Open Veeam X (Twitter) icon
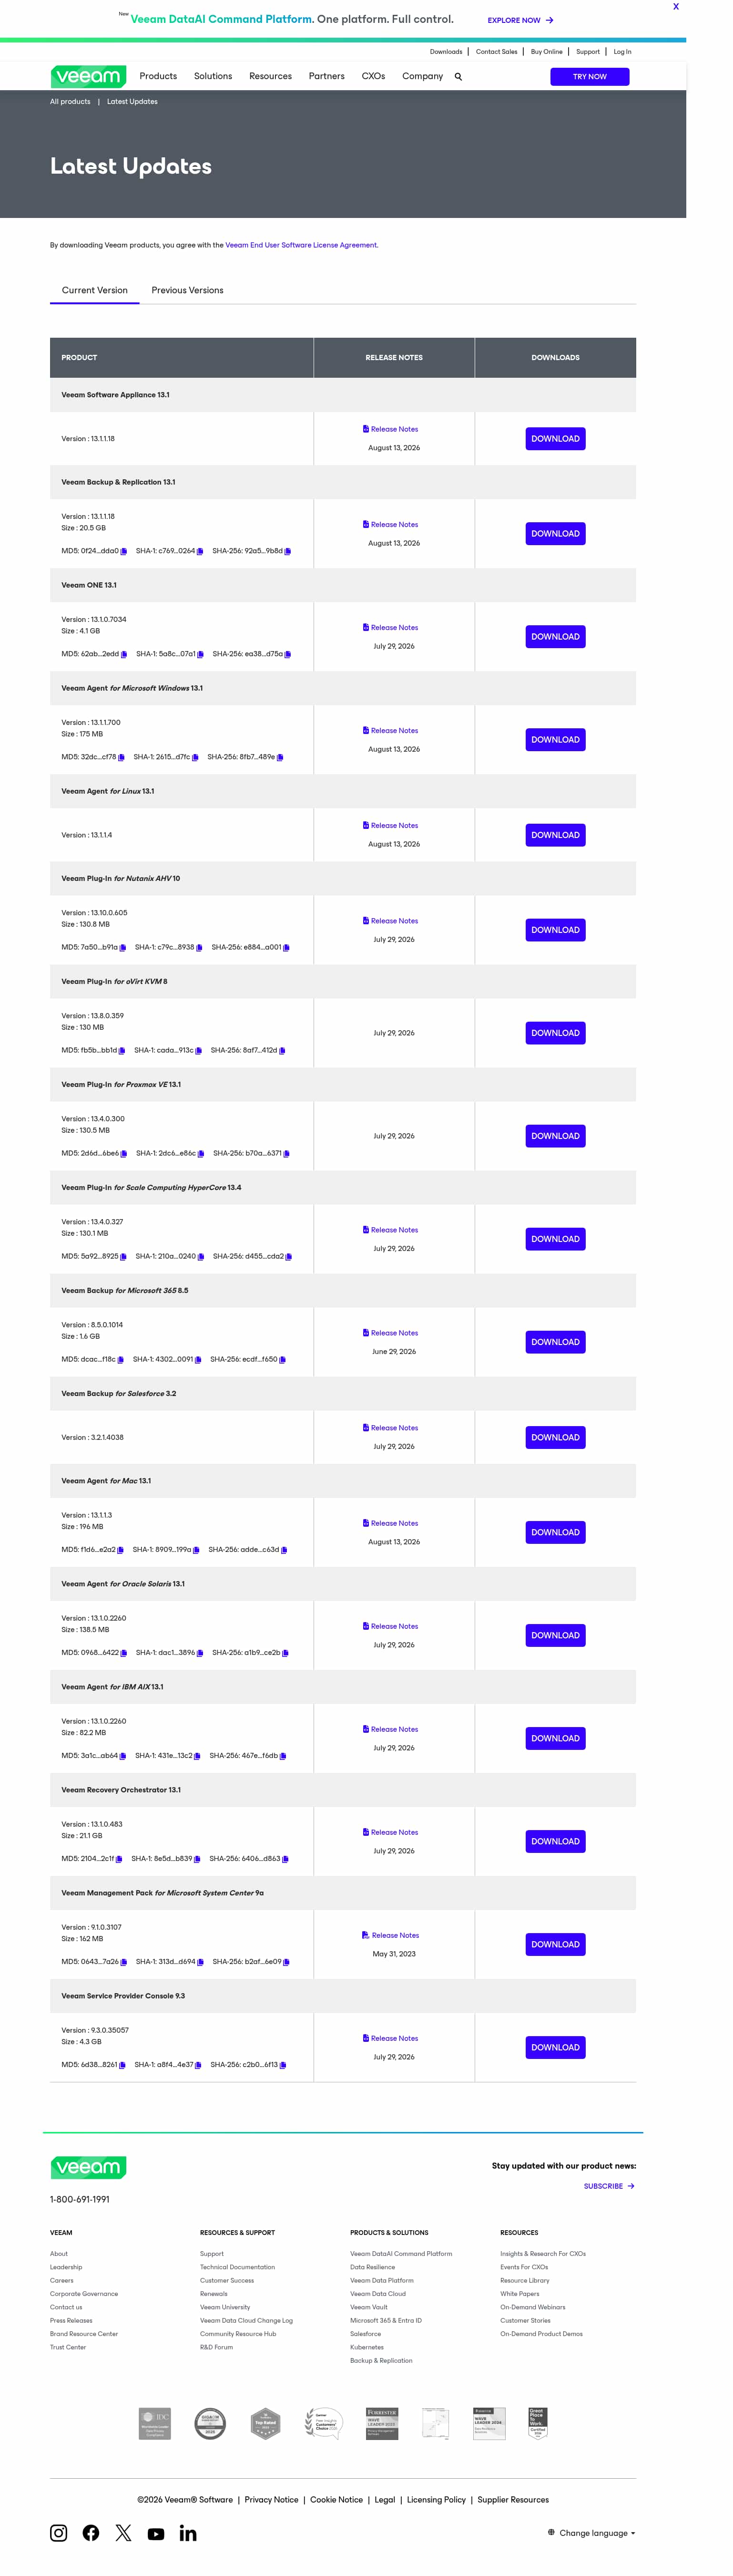The width and height of the screenshot is (733, 2576). coord(124,2533)
